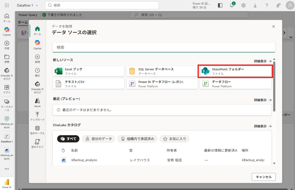Image resolution: width=295 pixels, height=190 pixels.
Task: Expand 新しいソース with 詳細表示 arrow
Action: (x=262, y=61)
